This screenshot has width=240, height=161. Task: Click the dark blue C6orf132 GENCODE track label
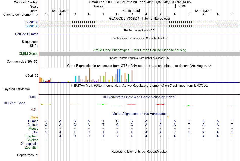click(x=32, y=22)
